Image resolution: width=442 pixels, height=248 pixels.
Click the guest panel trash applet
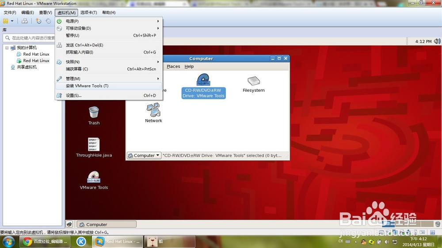(x=438, y=224)
